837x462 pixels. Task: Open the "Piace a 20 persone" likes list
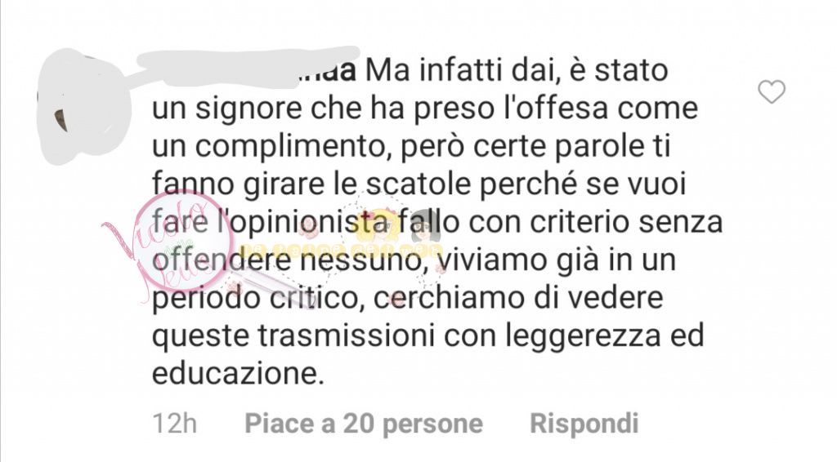(x=364, y=424)
